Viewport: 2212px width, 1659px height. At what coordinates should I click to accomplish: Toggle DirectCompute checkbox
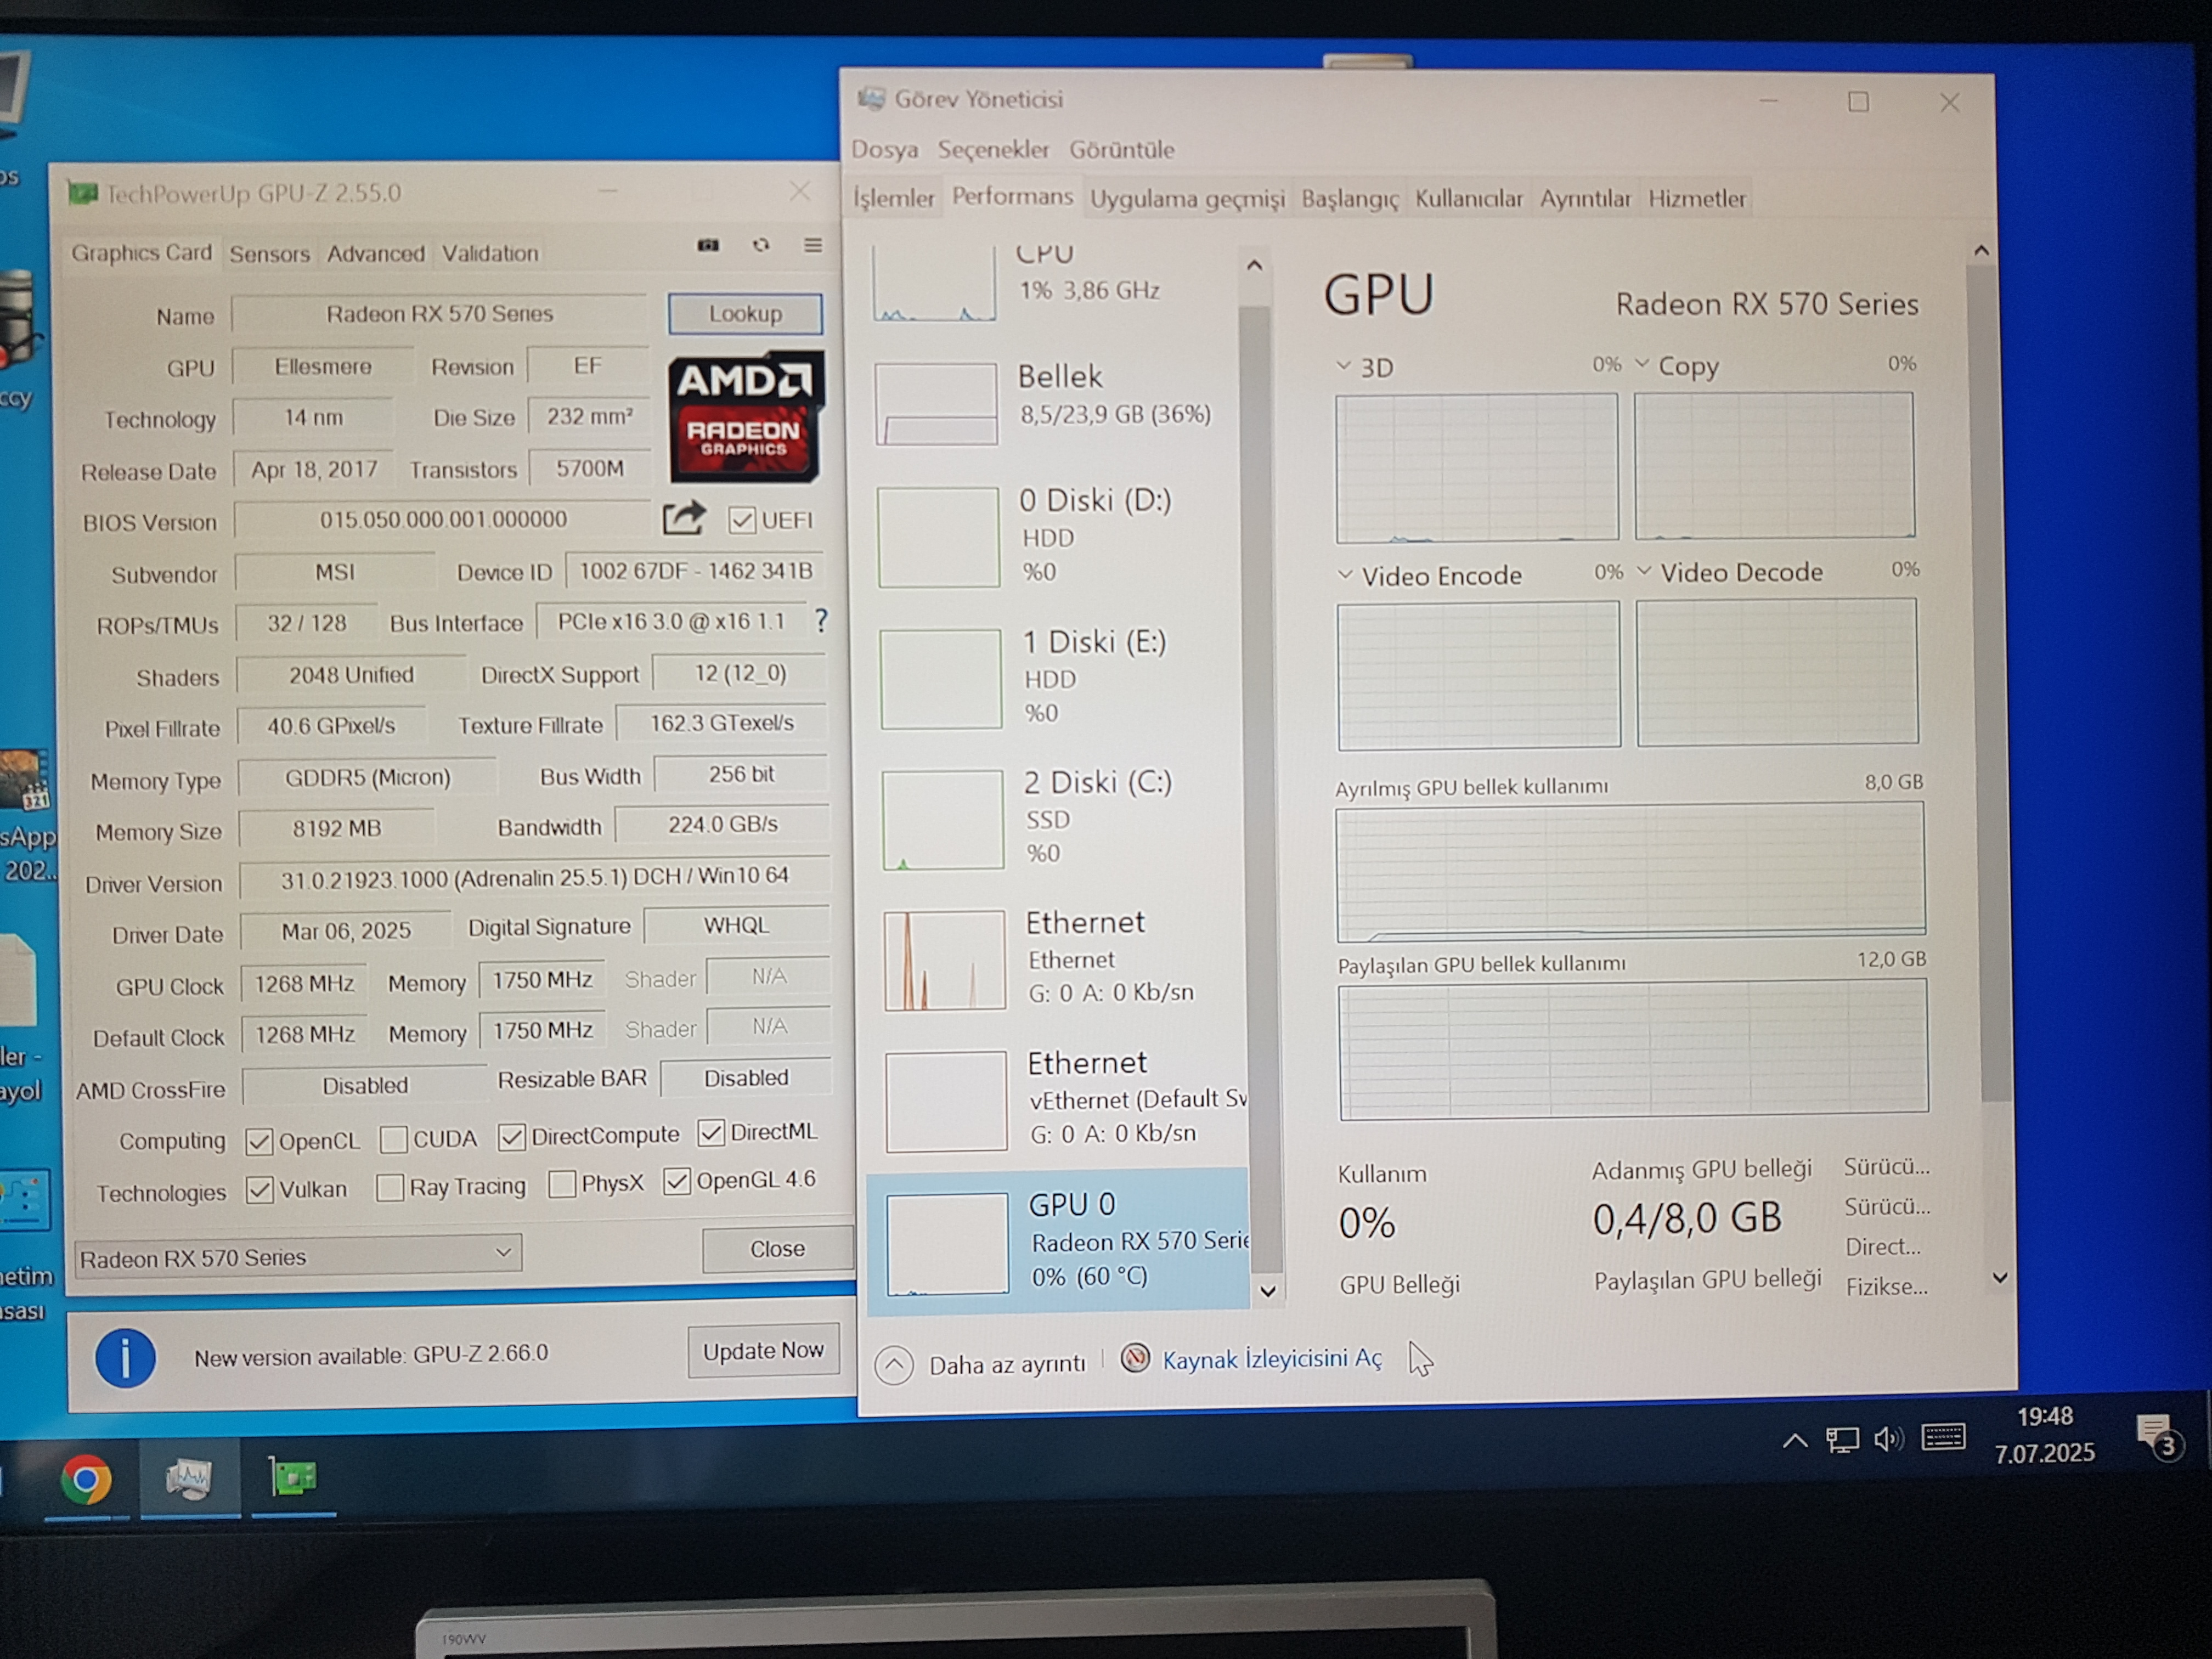coord(512,1136)
